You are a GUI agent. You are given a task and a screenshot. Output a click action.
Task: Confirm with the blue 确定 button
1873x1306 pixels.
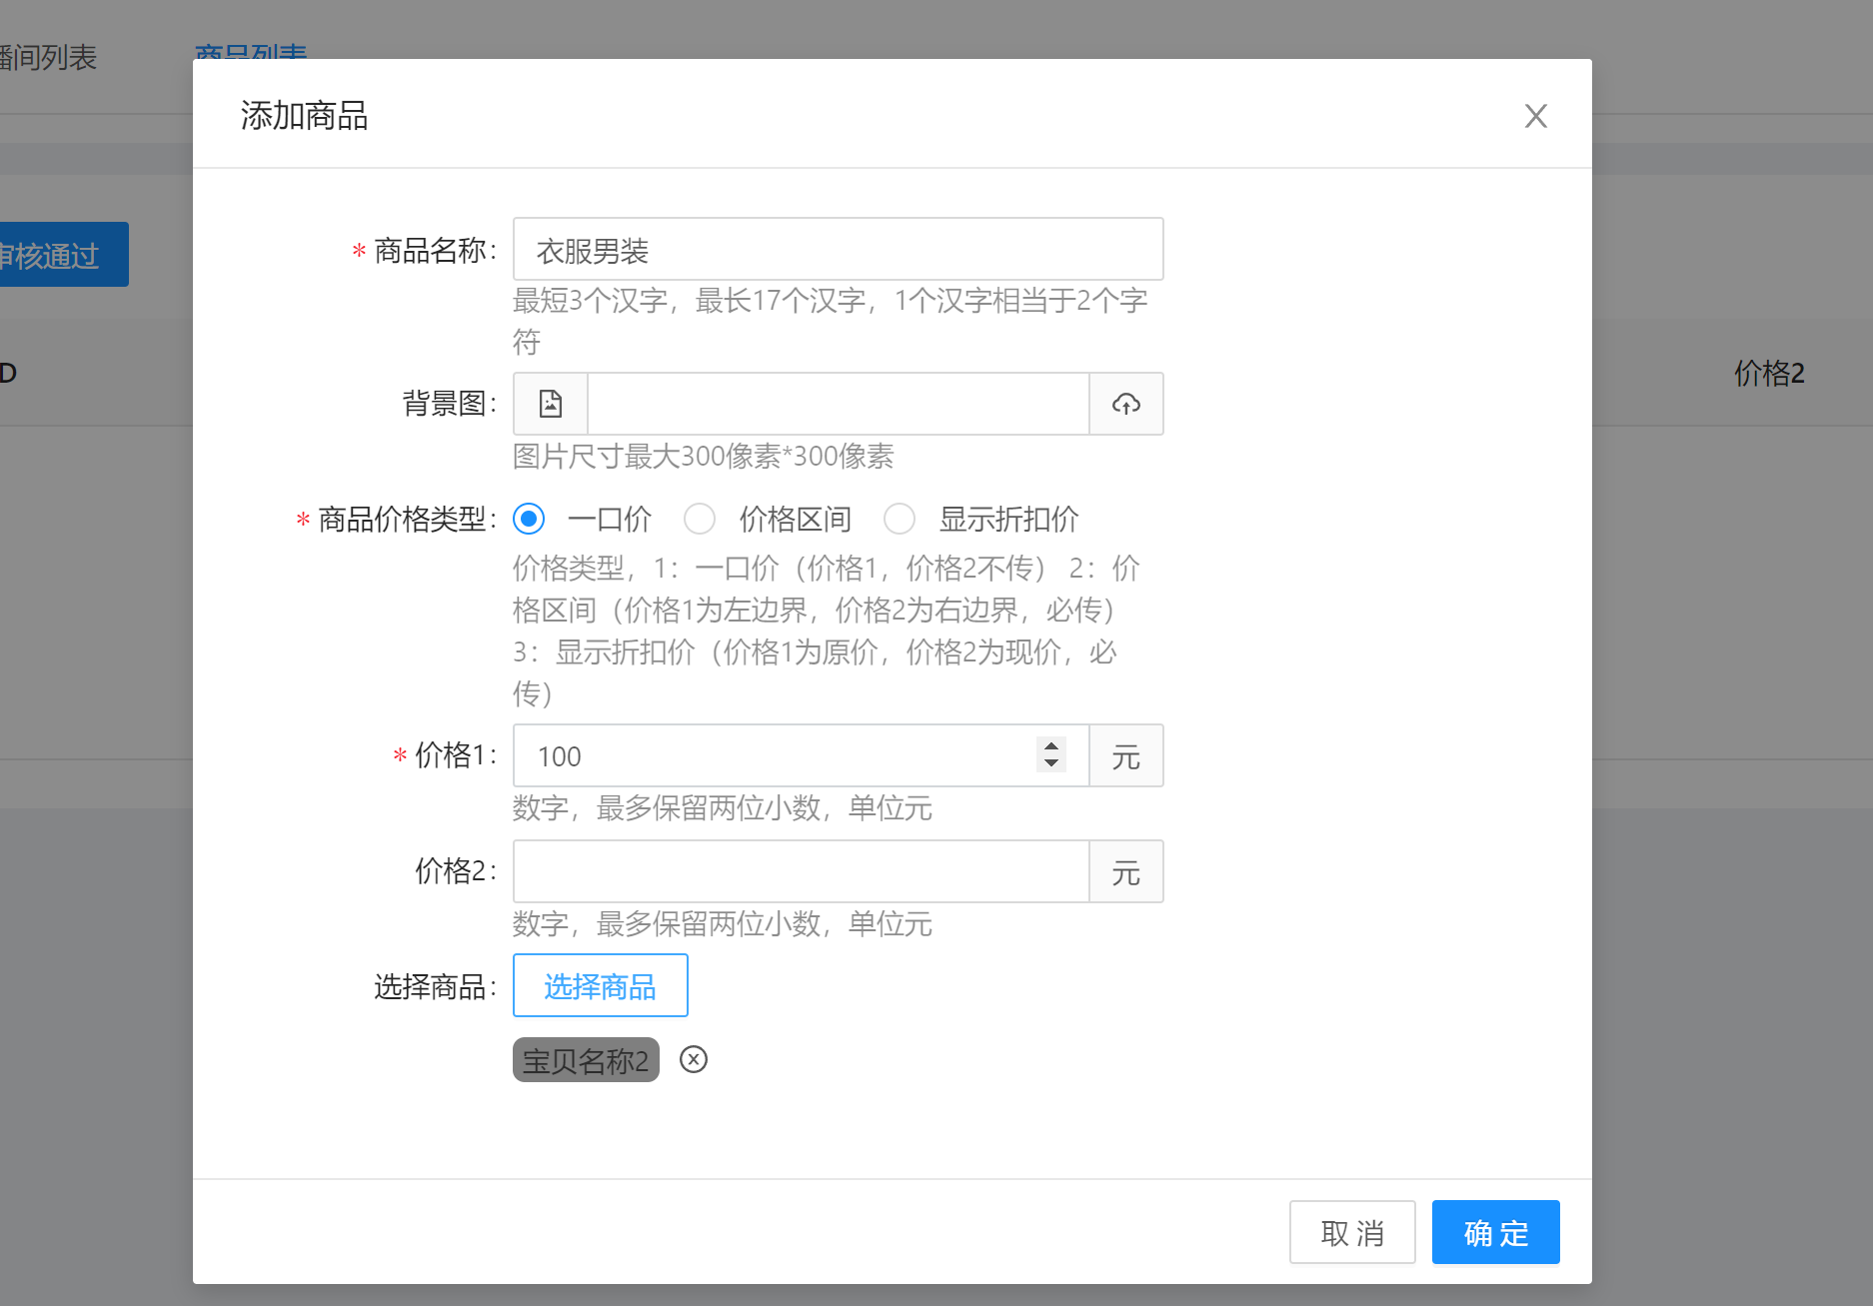pos(1495,1232)
